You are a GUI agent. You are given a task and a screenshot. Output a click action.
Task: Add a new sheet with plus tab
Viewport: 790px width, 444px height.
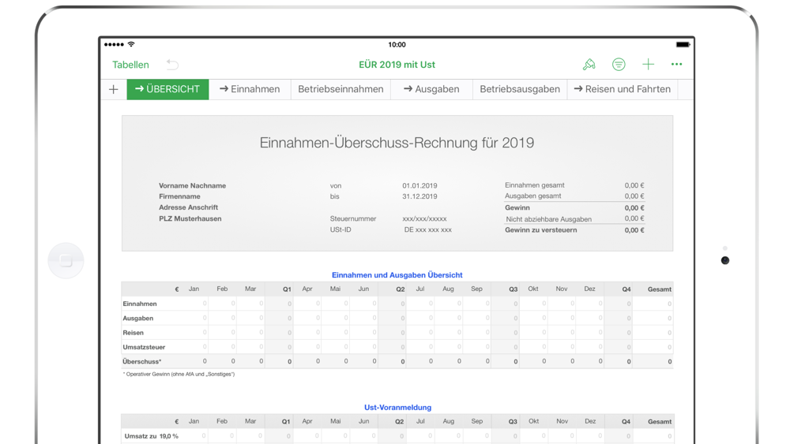click(x=113, y=89)
